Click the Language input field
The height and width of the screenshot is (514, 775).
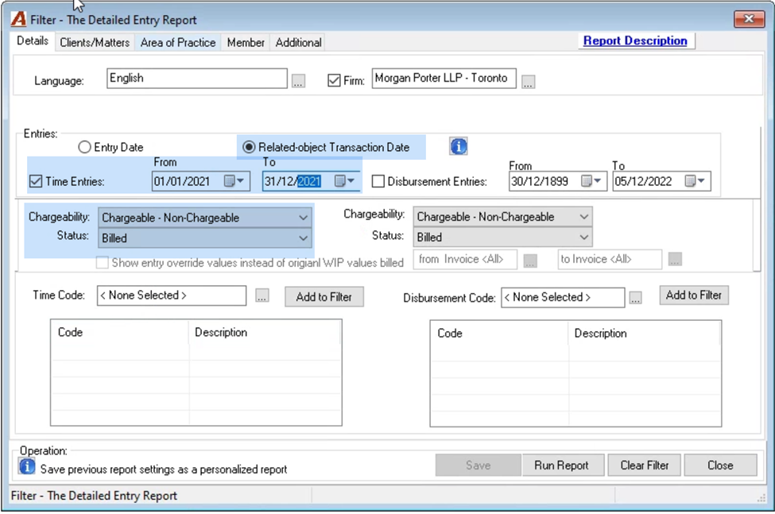point(196,79)
